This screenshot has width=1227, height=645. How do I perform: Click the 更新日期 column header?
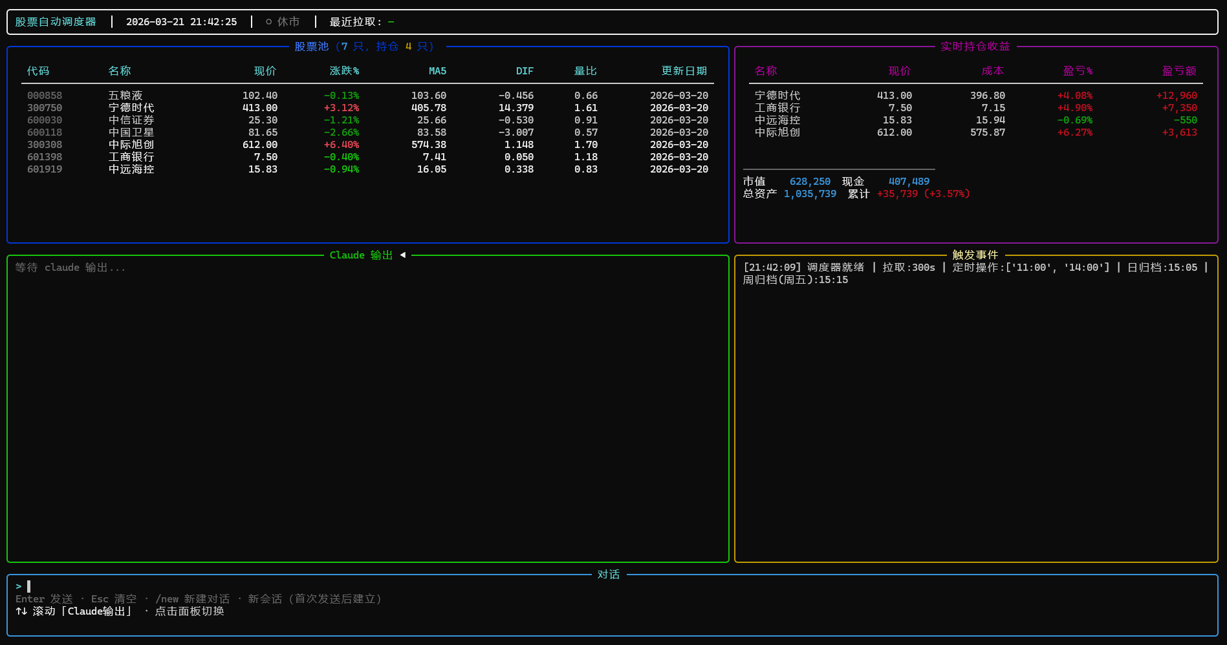click(x=684, y=71)
